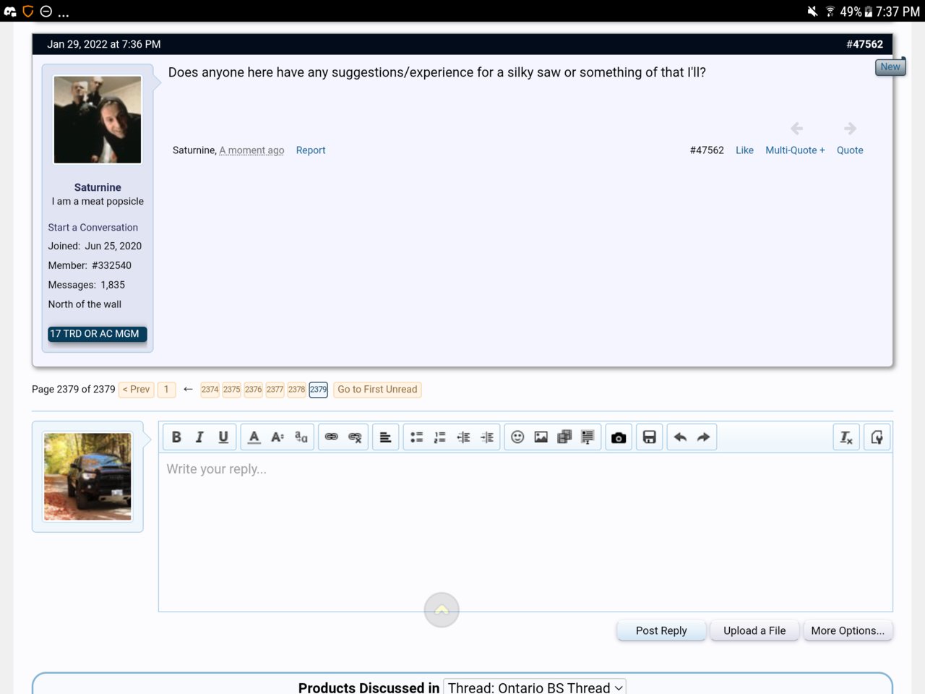Click the Upload a File button

(754, 630)
